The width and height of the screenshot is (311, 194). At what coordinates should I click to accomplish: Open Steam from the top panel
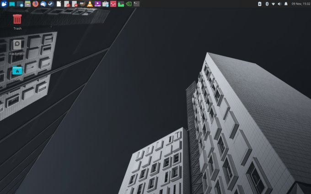(51, 4)
